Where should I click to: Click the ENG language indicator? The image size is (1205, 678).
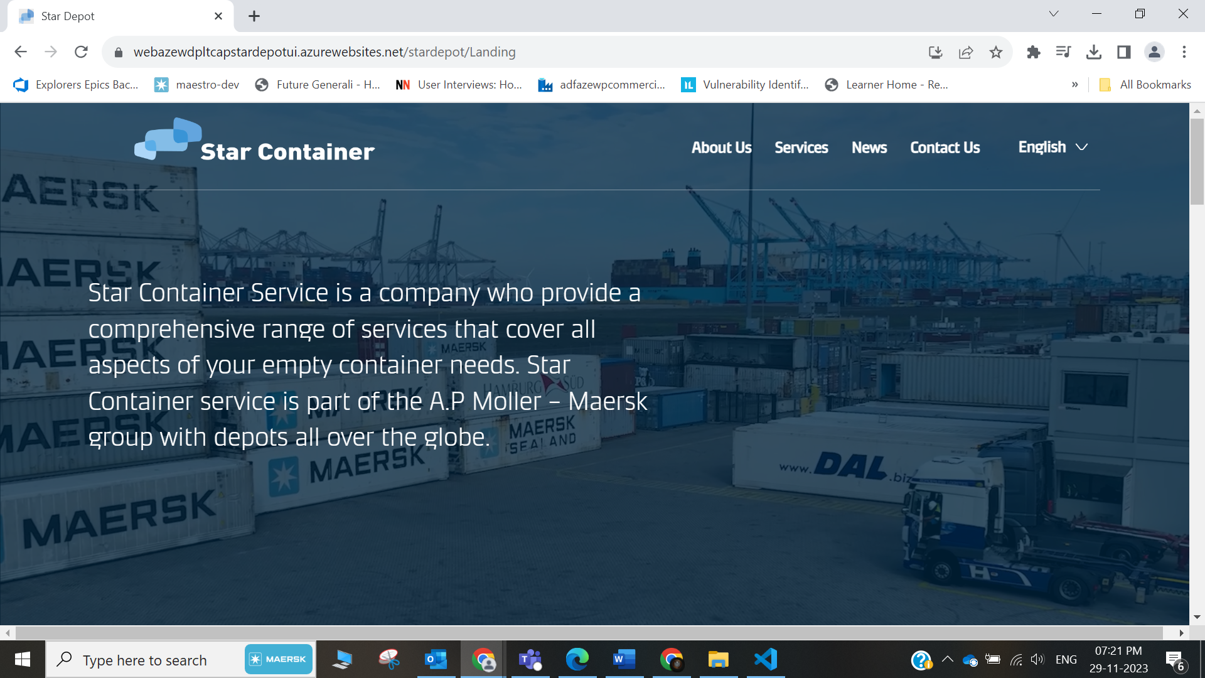pyautogui.click(x=1066, y=659)
